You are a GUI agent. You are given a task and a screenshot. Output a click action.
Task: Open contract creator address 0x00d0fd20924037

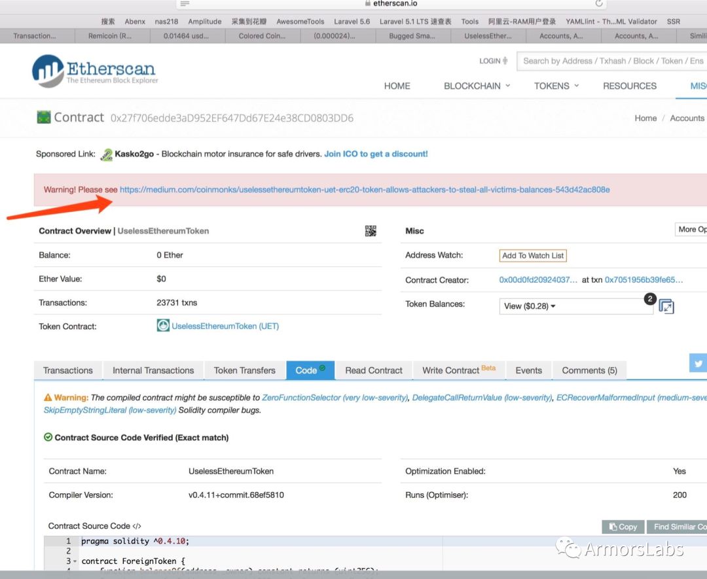538,280
